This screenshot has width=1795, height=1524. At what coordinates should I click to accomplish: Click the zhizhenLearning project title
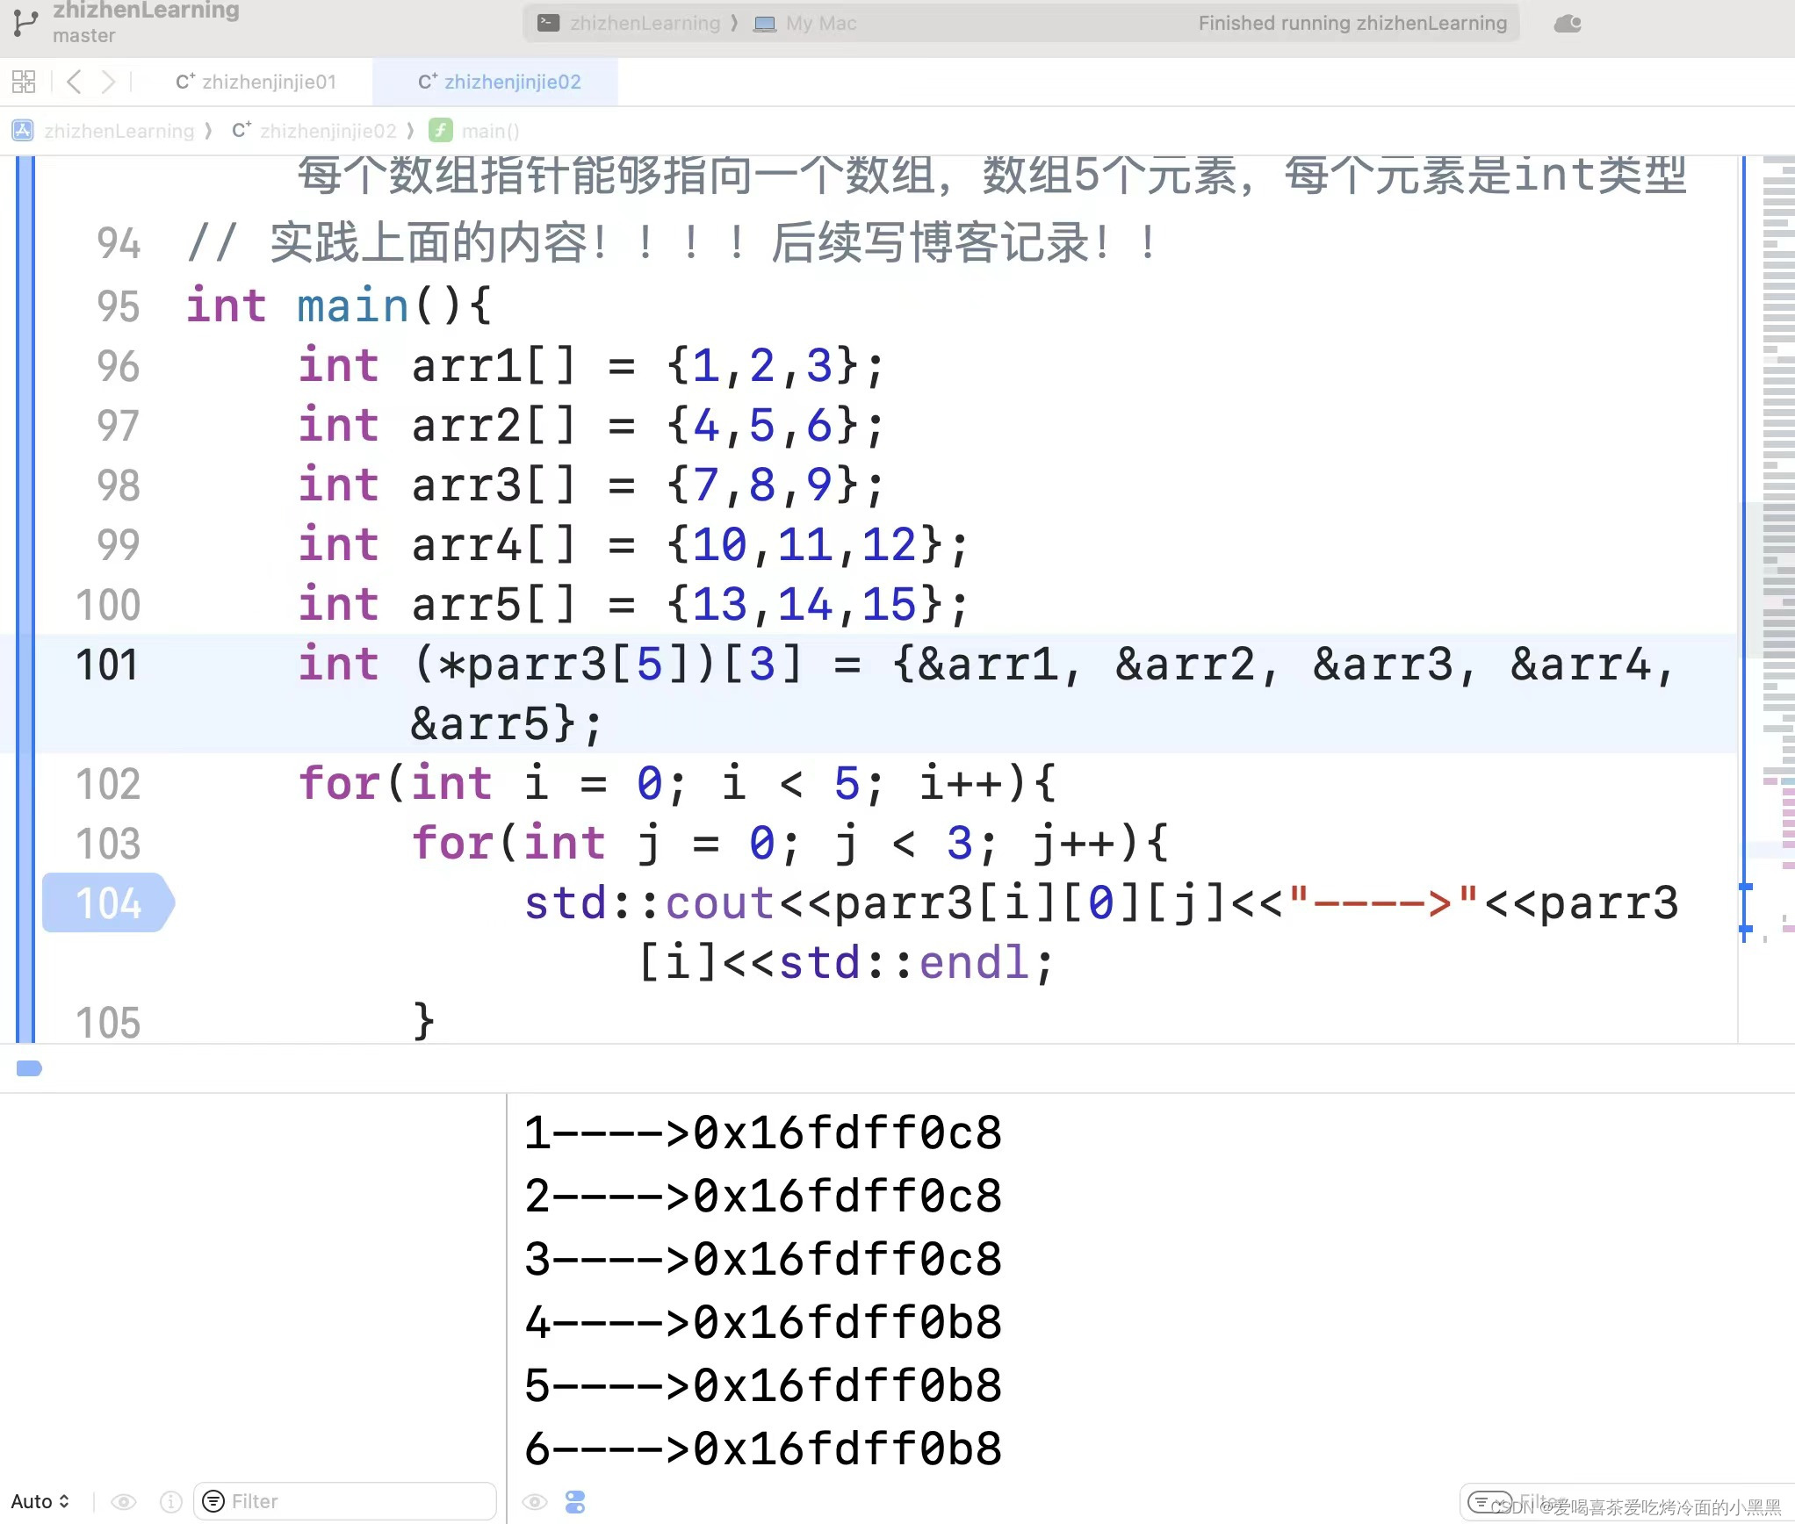point(146,10)
